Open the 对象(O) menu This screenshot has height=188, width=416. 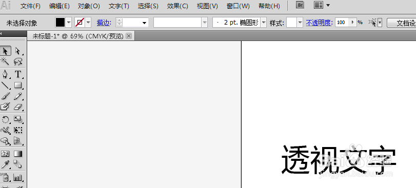89,6
